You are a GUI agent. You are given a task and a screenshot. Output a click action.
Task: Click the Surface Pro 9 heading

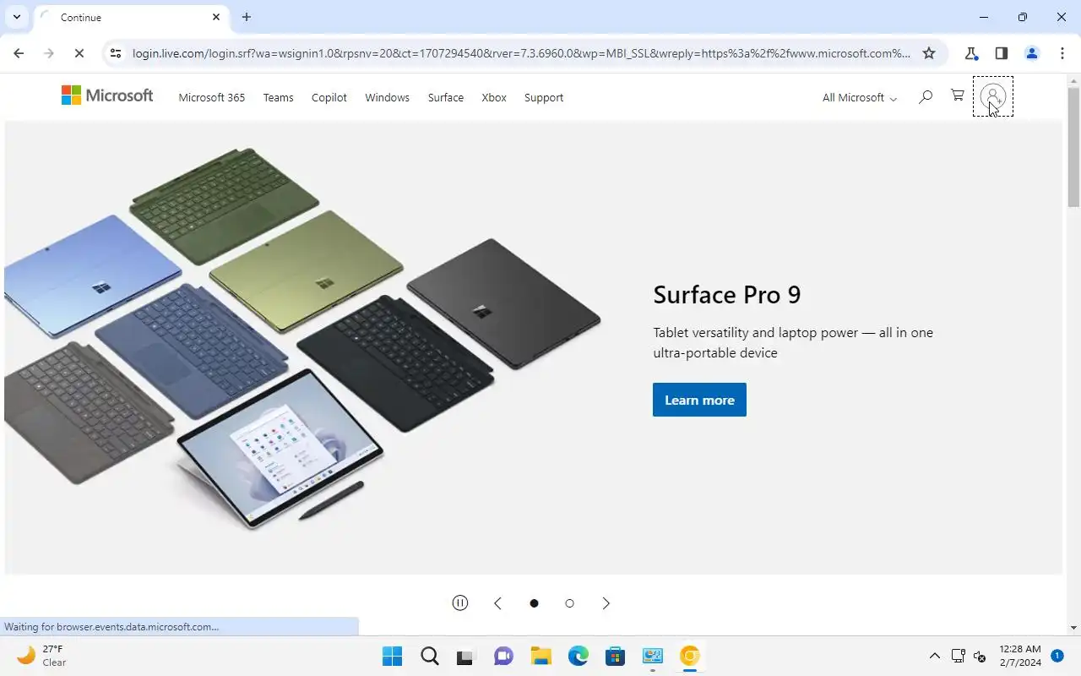[x=727, y=295]
